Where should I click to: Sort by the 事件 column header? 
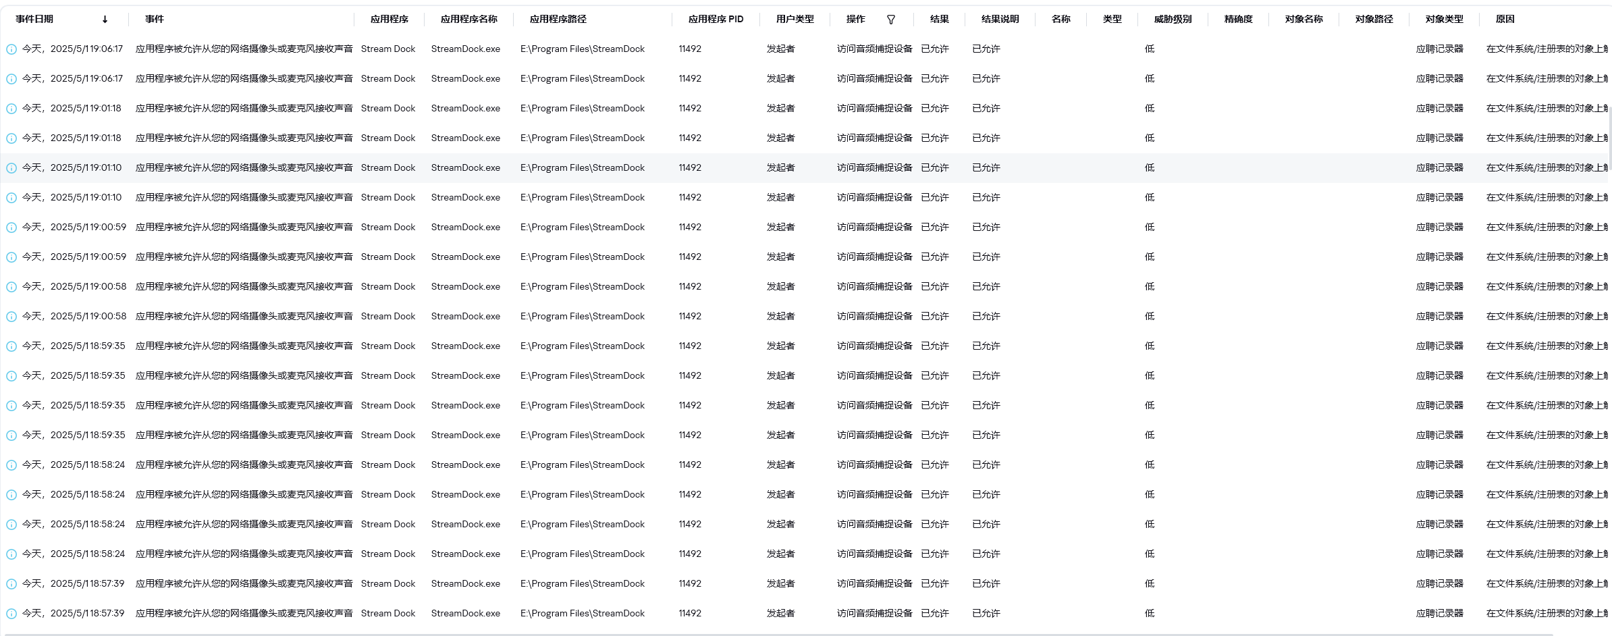click(x=155, y=19)
